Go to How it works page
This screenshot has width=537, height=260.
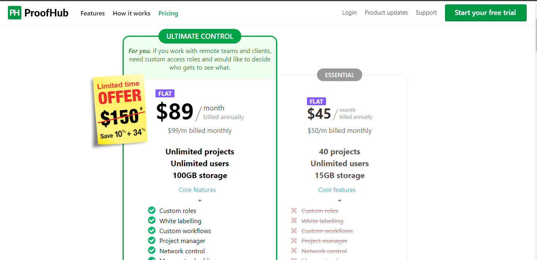[x=132, y=13]
